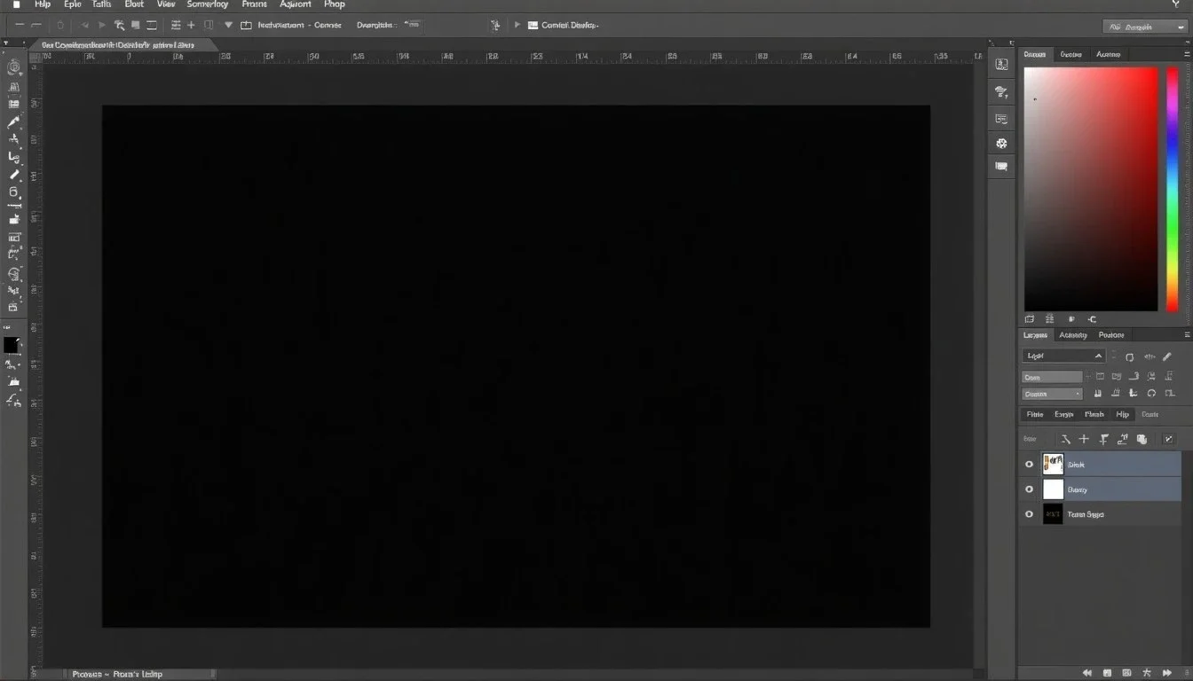Click the rainbow hue slider strip
Image resolution: width=1193 pixels, height=681 pixels.
click(x=1172, y=189)
